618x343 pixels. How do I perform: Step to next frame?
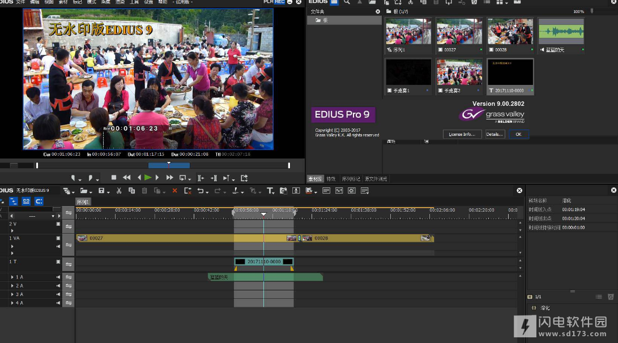point(157,178)
